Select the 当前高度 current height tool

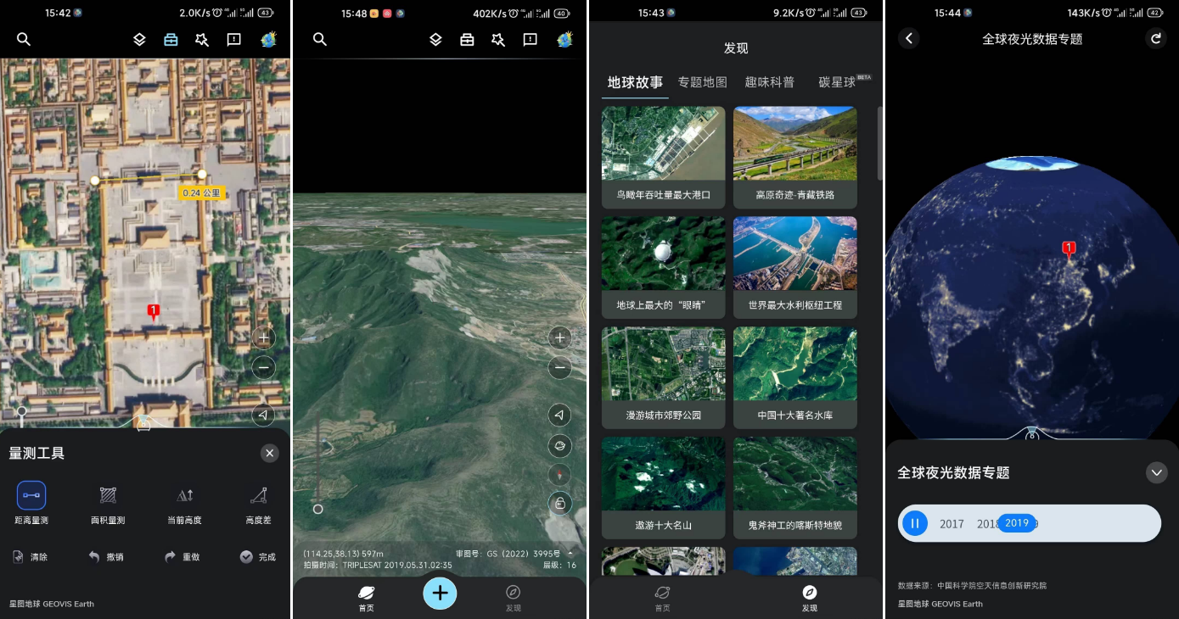[184, 503]
